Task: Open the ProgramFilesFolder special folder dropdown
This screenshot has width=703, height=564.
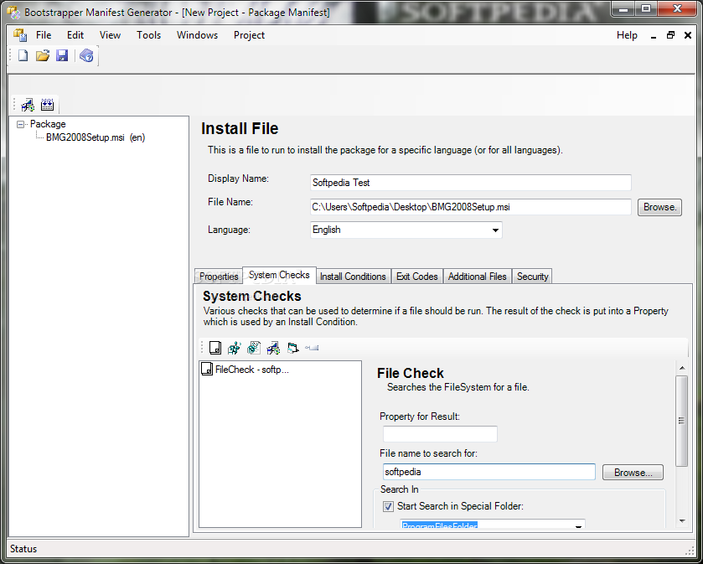Action: pyautogui.click(x=493, y=525)
